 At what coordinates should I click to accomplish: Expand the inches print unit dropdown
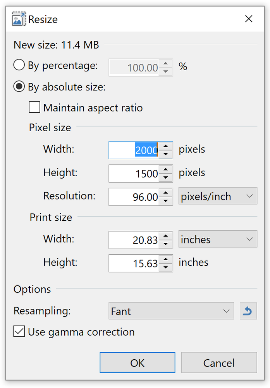(x=217, y=240)
